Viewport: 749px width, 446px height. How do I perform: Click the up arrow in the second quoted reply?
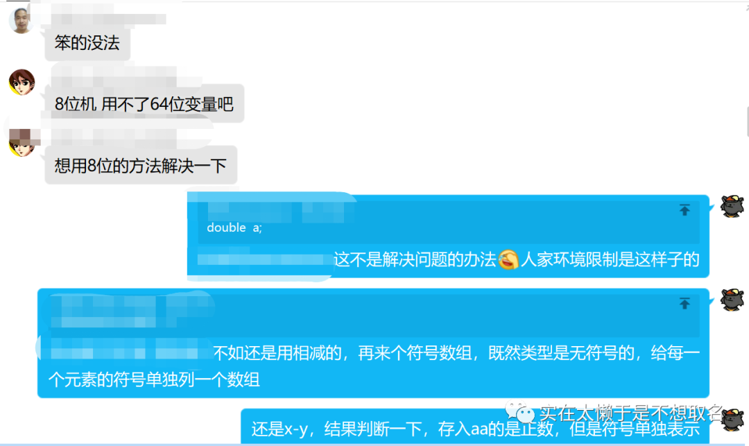point(685,303)
